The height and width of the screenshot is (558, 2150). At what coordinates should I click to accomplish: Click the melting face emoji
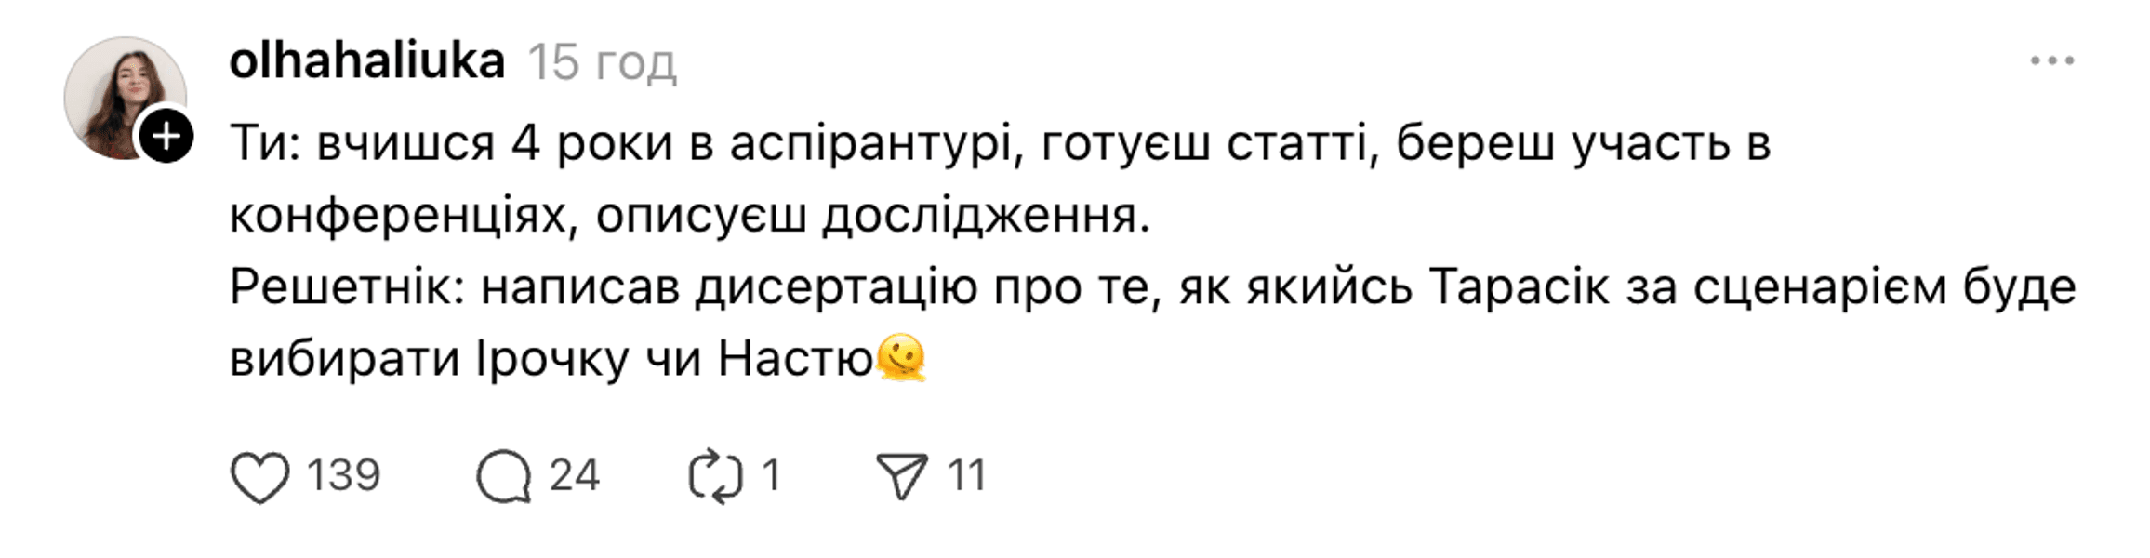tap(901, 359)
